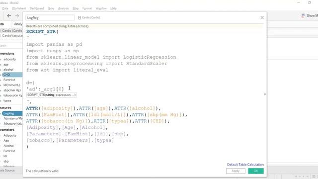Click [Parameters].[typea] in the formula

click(x=85, y=140)
